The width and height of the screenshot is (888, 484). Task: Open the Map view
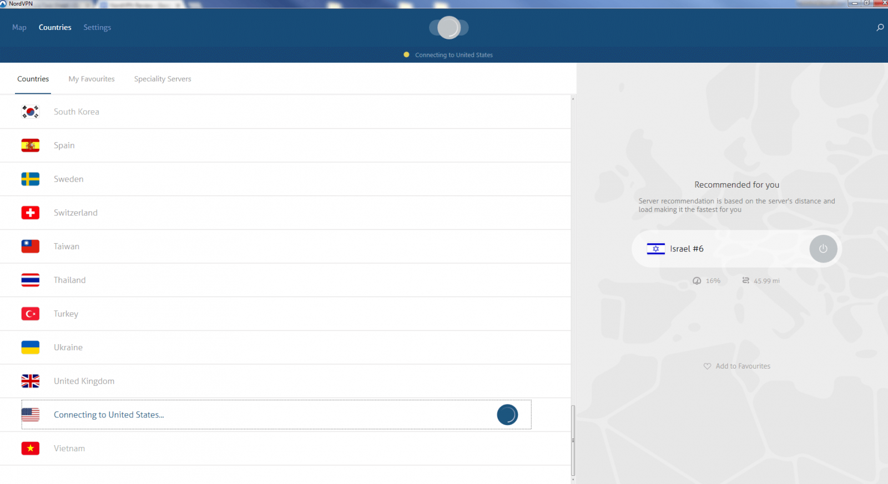[x=19, y=27]
